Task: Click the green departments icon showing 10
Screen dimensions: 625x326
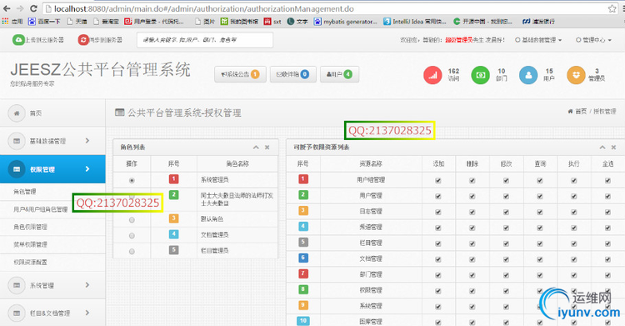Action: (x=480, y=75)
